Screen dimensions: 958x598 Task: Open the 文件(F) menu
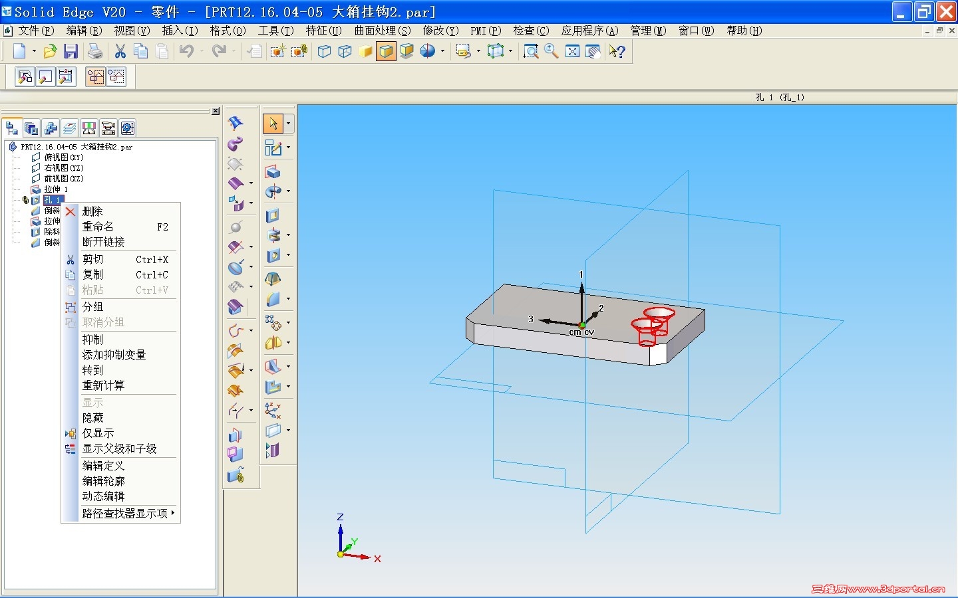pyautogui.click(x=36, y=31)
